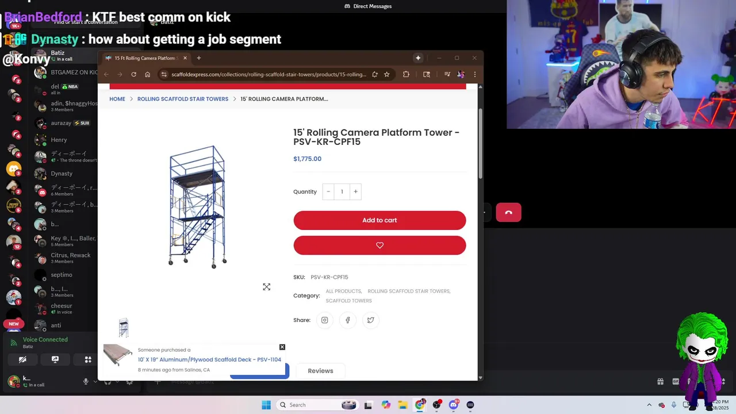
Task: Open new browser tab with plus
Action: [199, 58]
